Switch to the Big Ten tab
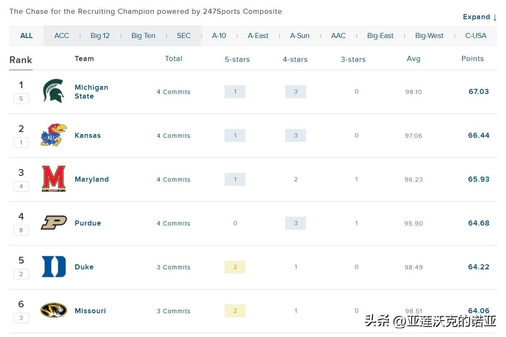The height and width of the screenshot is (337, 506). (x=143, y=36)
